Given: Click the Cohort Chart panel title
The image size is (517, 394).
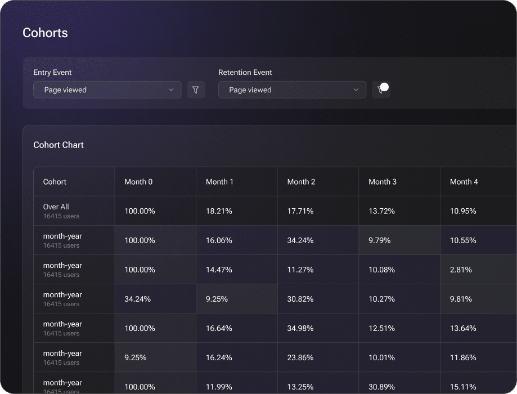Looking at the screenshot, I should (x=59, y=145).
